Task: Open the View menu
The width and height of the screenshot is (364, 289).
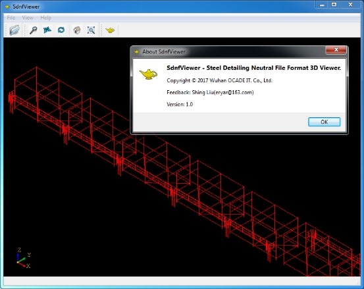Action: tap(28, 18)
